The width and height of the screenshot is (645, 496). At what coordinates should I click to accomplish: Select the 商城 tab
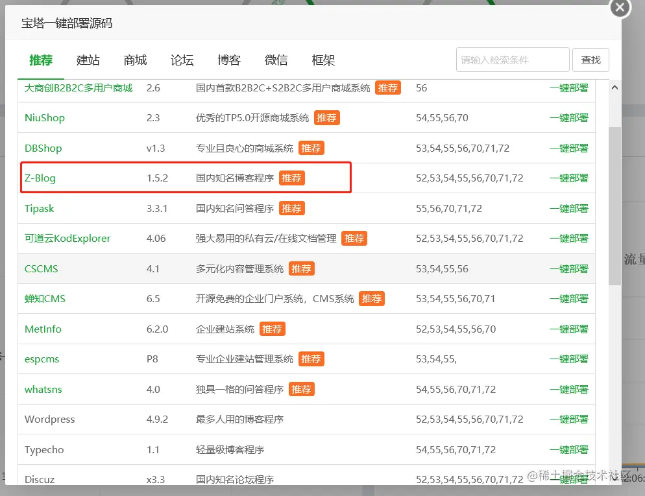(135, 60)
